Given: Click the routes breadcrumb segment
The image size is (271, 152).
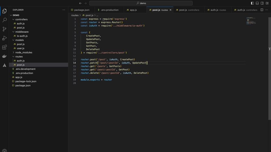Looking at the screenshot, I should coord(75,15).
